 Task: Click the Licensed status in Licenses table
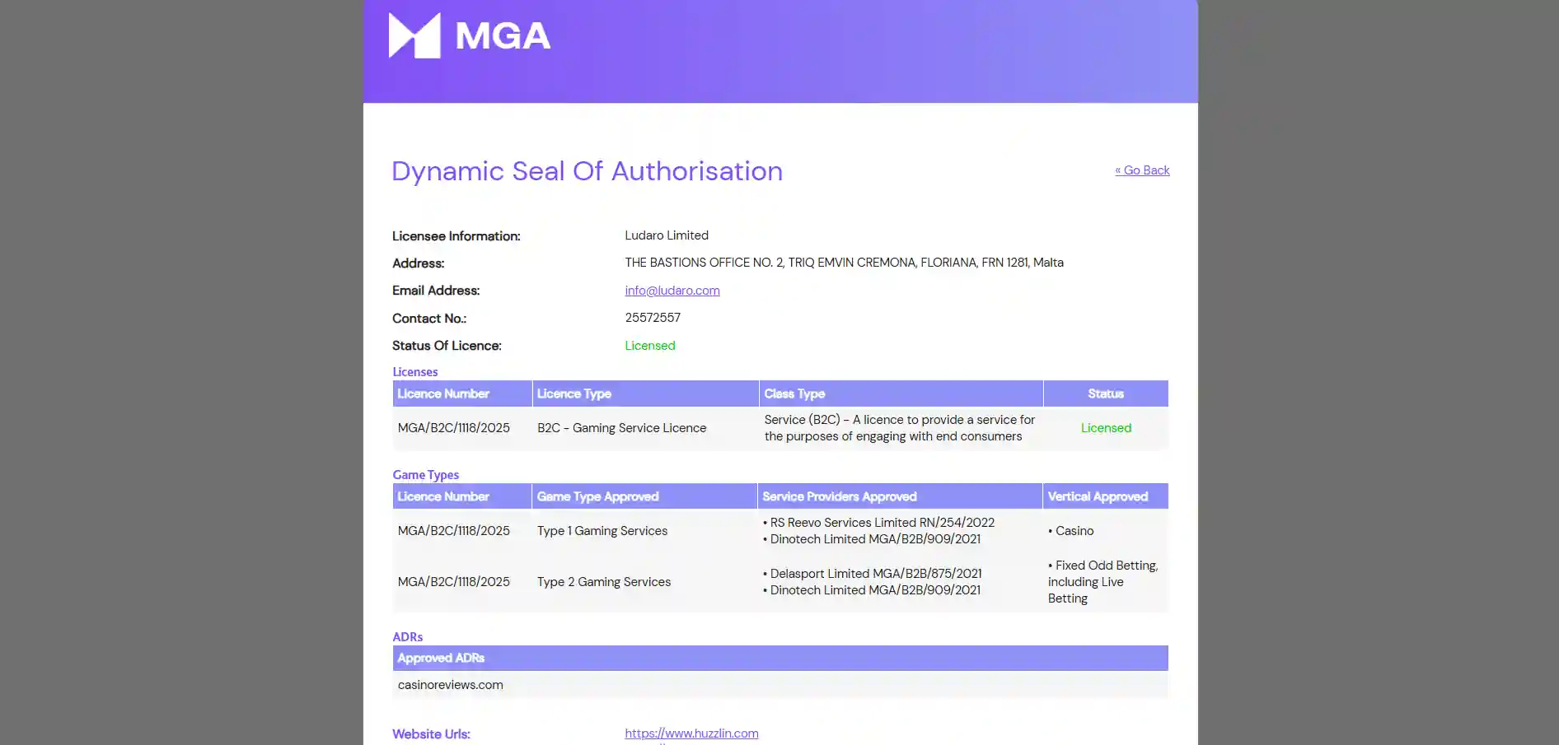1106,428
